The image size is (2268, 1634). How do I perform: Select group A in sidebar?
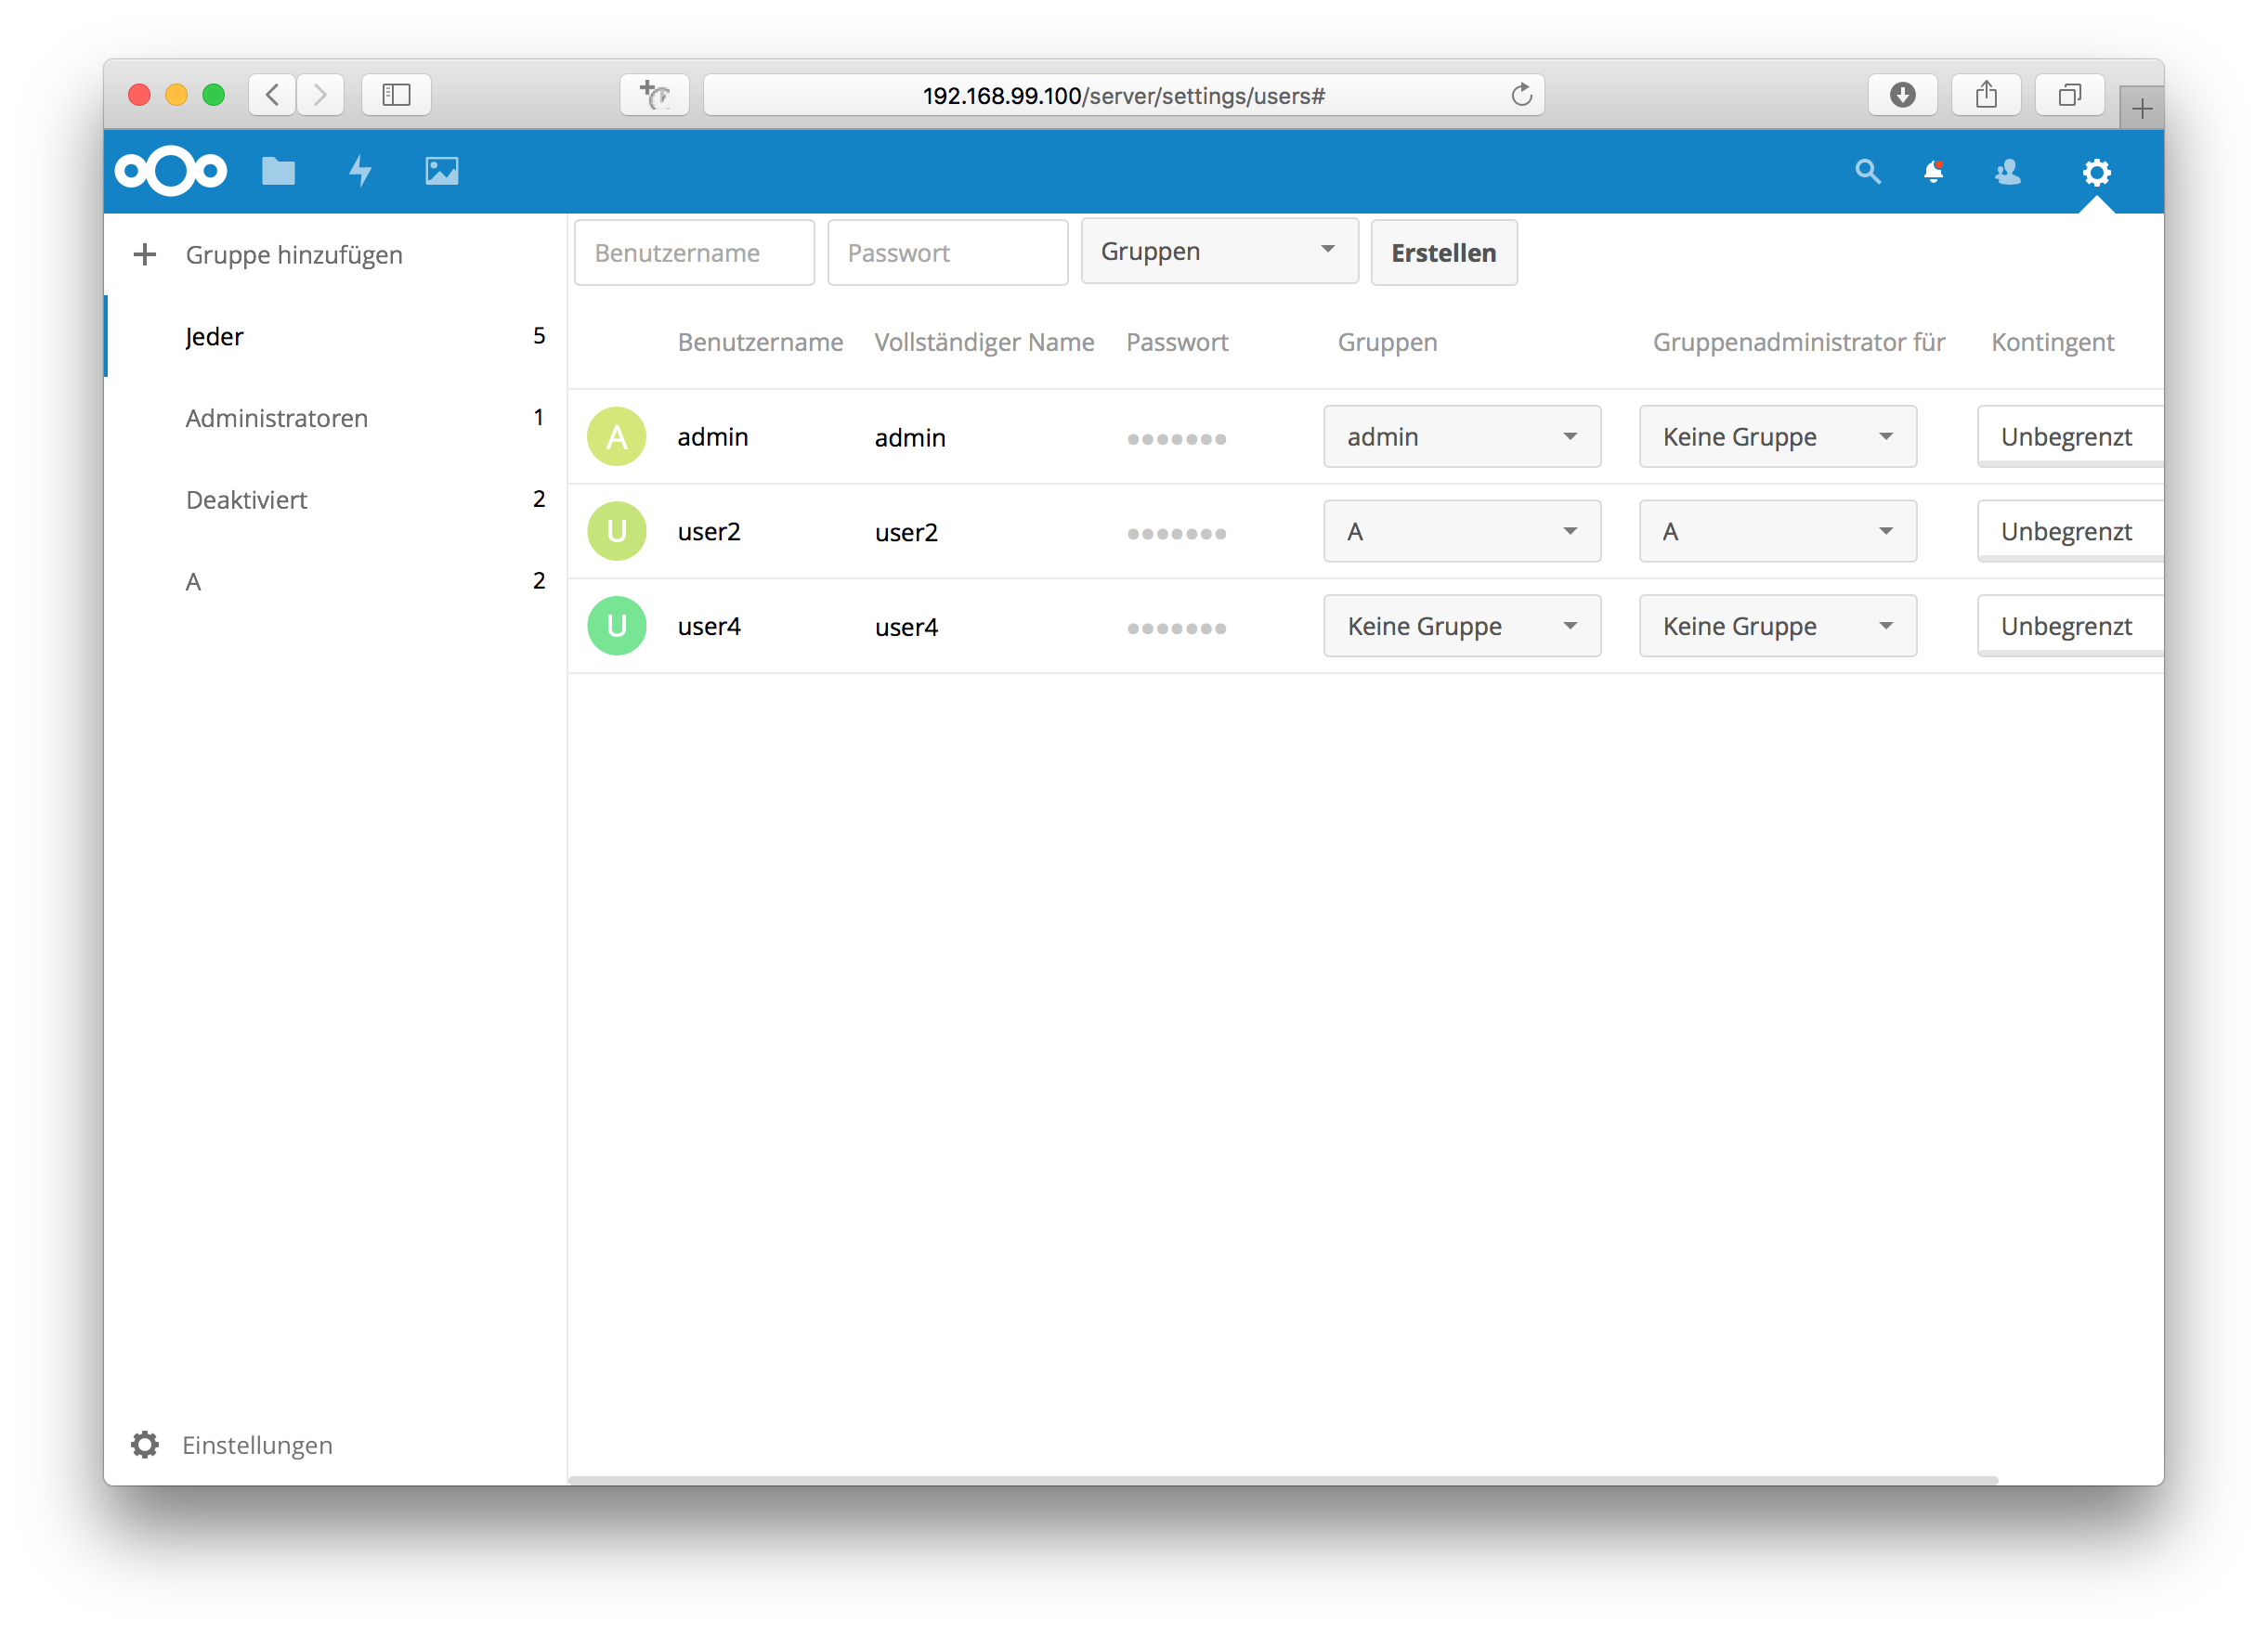pos(335,581)
